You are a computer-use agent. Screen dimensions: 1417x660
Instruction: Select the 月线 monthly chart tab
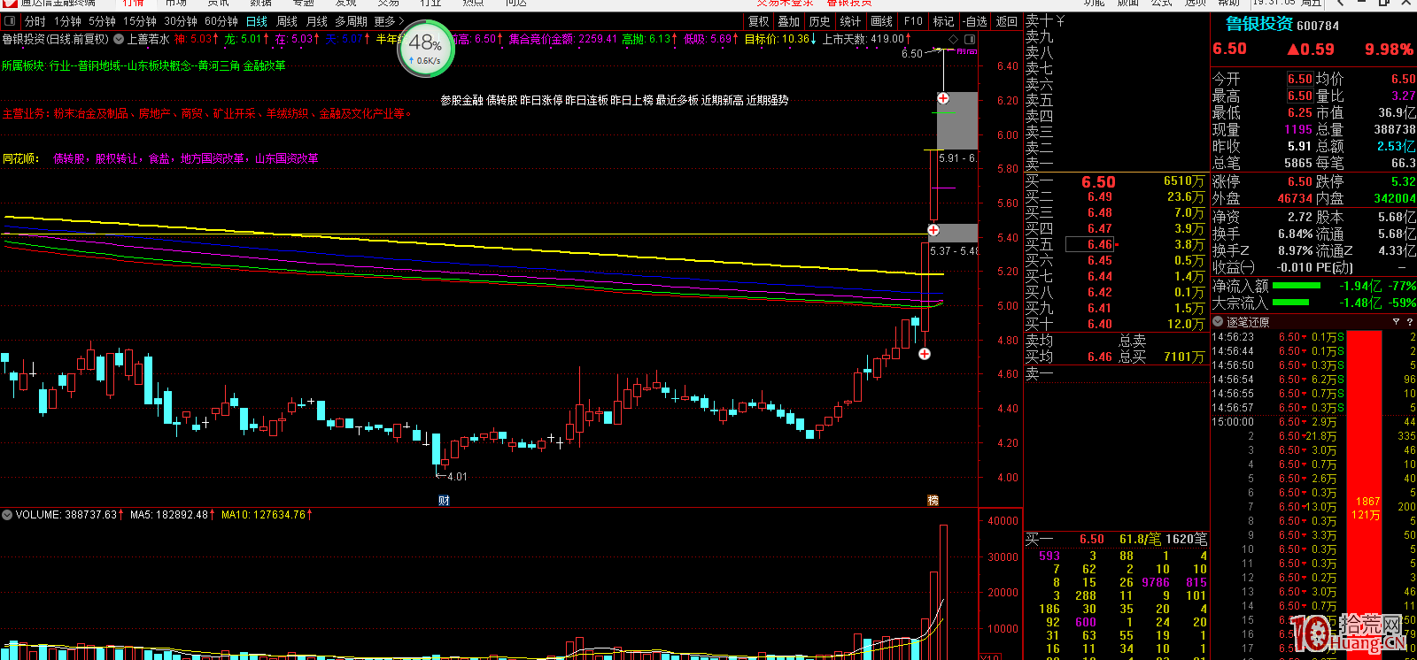316,21
